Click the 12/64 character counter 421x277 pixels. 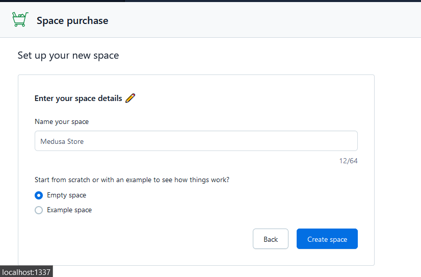[348, 161]
